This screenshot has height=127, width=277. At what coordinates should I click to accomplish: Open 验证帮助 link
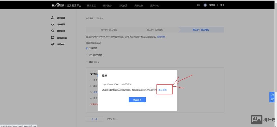[x=161, y=37]
